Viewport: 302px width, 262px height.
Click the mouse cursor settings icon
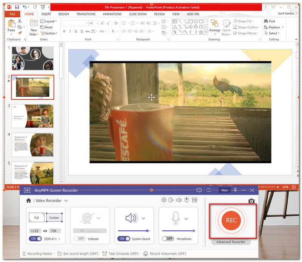(x=186, y=200)
